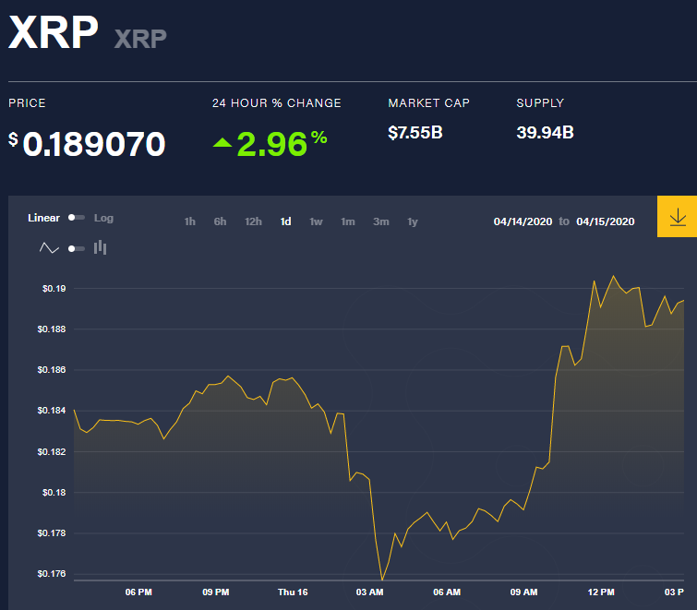Click the gray XRP ticker symbol
The image size is (697, 610).
click(140, 39)
